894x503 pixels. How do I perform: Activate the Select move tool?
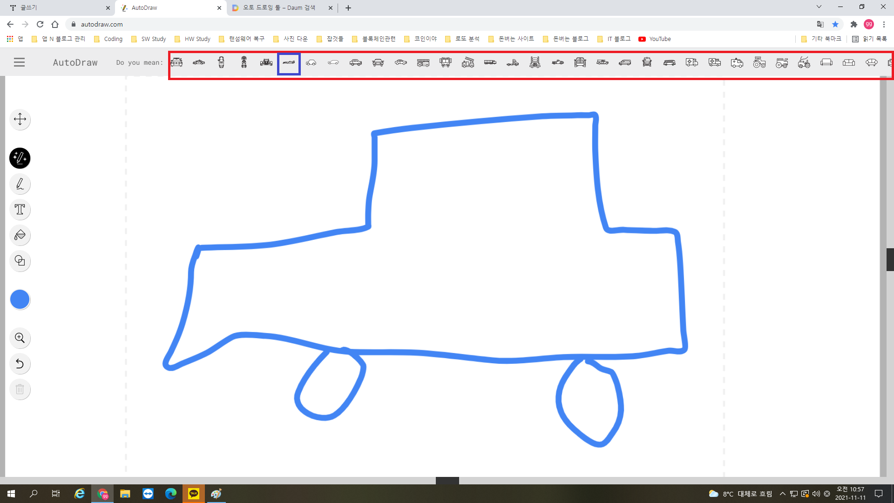(x=20, y=119)
